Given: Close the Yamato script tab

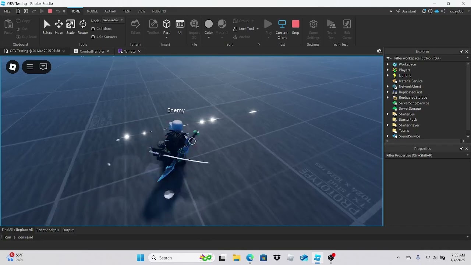Looking at the screenshot, I should point(139,51).
